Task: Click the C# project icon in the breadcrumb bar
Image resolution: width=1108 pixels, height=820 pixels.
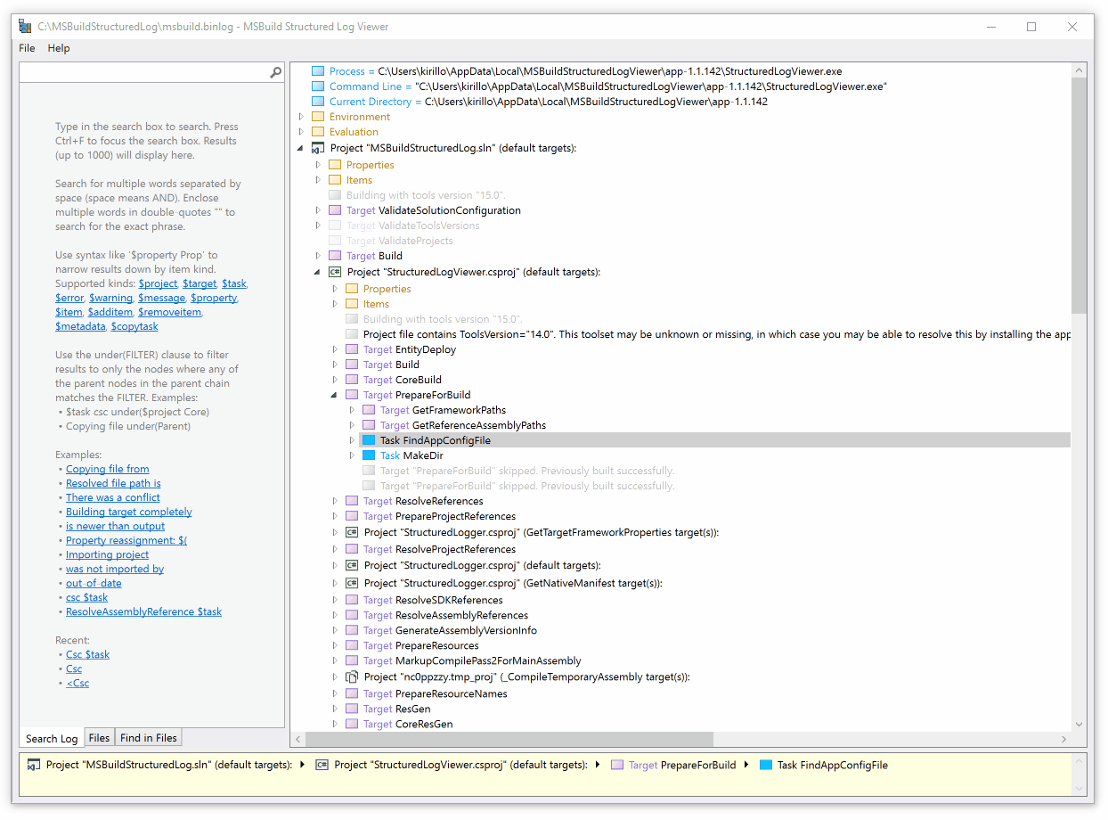Action: (322, 765)
